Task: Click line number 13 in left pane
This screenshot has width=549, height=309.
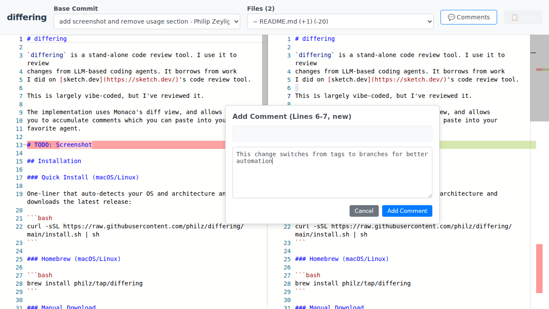Action: [x=19, y=145]
